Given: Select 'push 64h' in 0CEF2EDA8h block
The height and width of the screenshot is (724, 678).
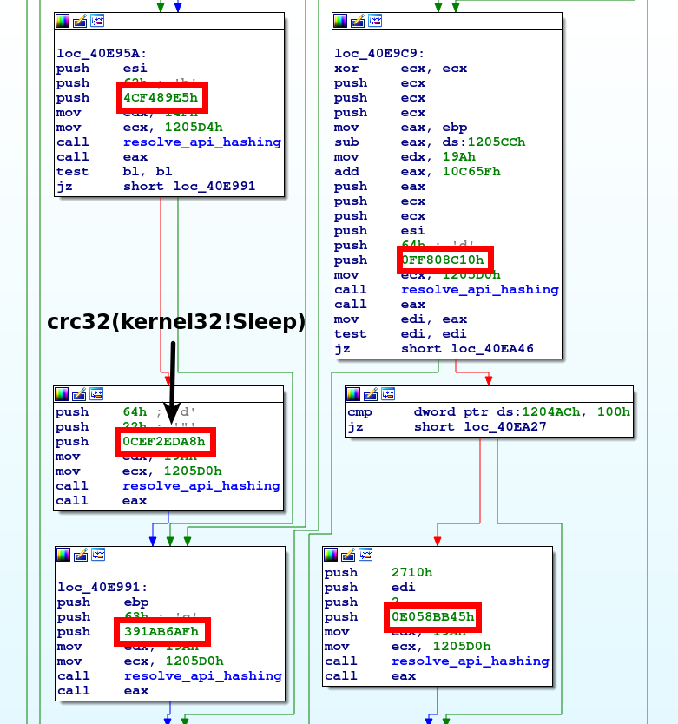Looking at the screenshot, I should pyautogui.click(x=102, y=412).
